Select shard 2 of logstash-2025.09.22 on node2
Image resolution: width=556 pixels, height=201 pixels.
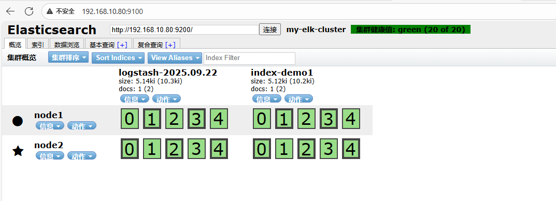[x=174, y=149]
